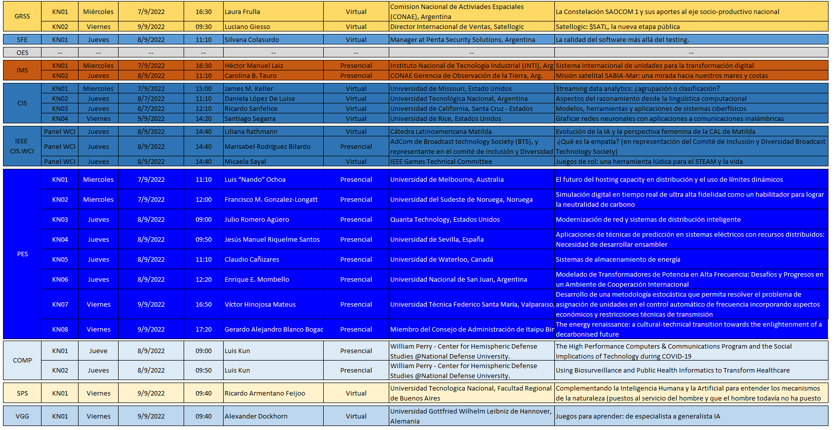
Task: Select the SPS group cell
Action: click(22, 393)
